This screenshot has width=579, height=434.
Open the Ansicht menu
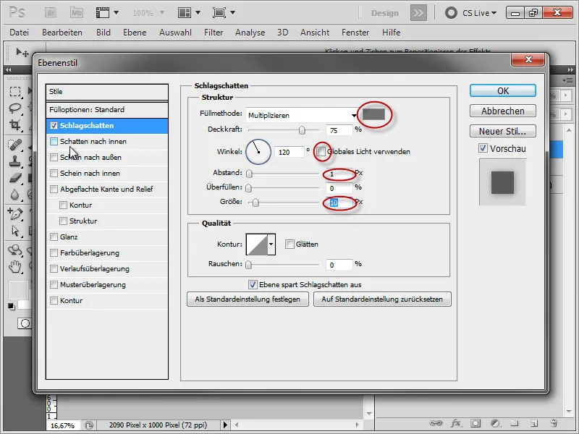pos(315,33)
